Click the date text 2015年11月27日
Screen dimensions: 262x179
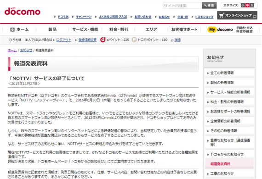coord(24,84)
